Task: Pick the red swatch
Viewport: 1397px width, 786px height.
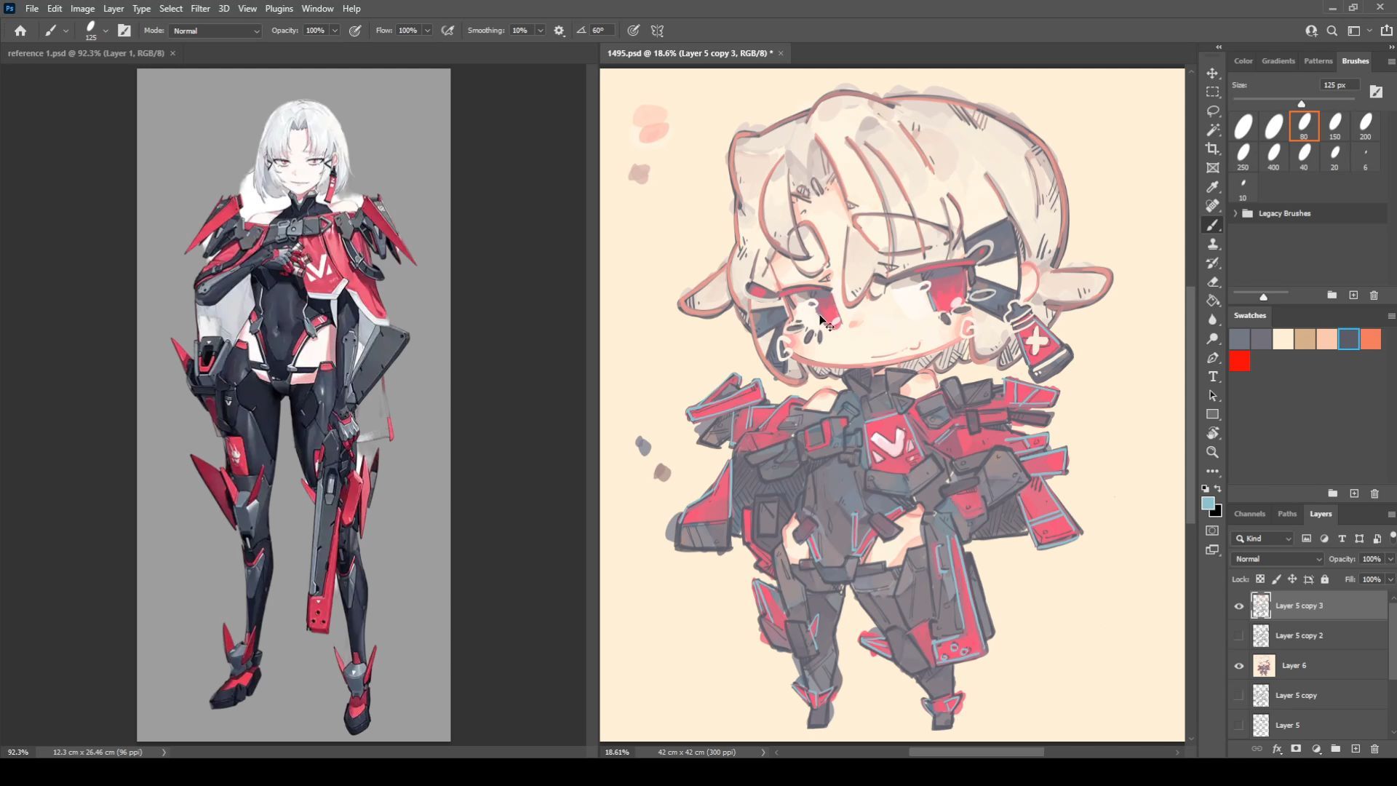Action: [1240, 362]
